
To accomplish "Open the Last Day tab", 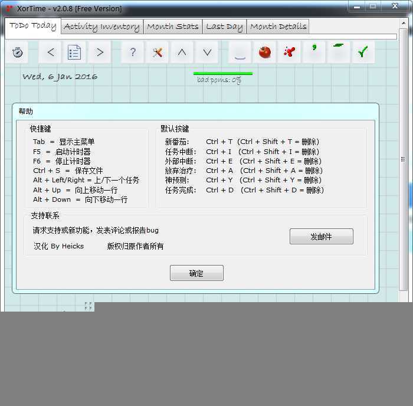I will coord(224,27).
